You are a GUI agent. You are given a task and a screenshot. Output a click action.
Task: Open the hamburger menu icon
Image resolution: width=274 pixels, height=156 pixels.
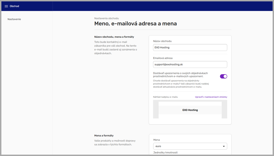(x=6, y=6)
